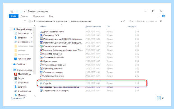The image size is (174, 109).
Task: Click the 2 КБ size cell of Службы
Action: pos(137,83)
